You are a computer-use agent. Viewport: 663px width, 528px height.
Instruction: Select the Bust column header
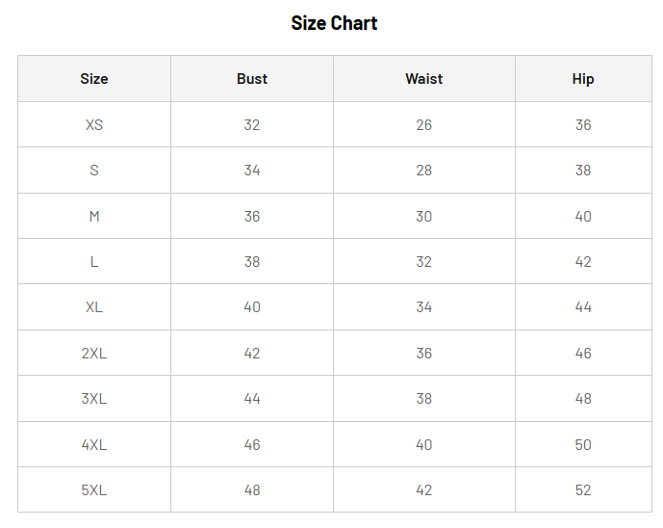point(252,79)
